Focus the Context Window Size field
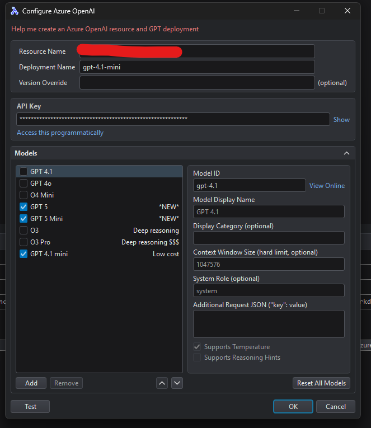Screen dimensions: 371x428 tap(269, 264)
